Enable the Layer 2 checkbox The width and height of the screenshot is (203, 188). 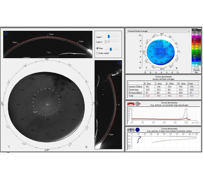[x=106, y=42]
